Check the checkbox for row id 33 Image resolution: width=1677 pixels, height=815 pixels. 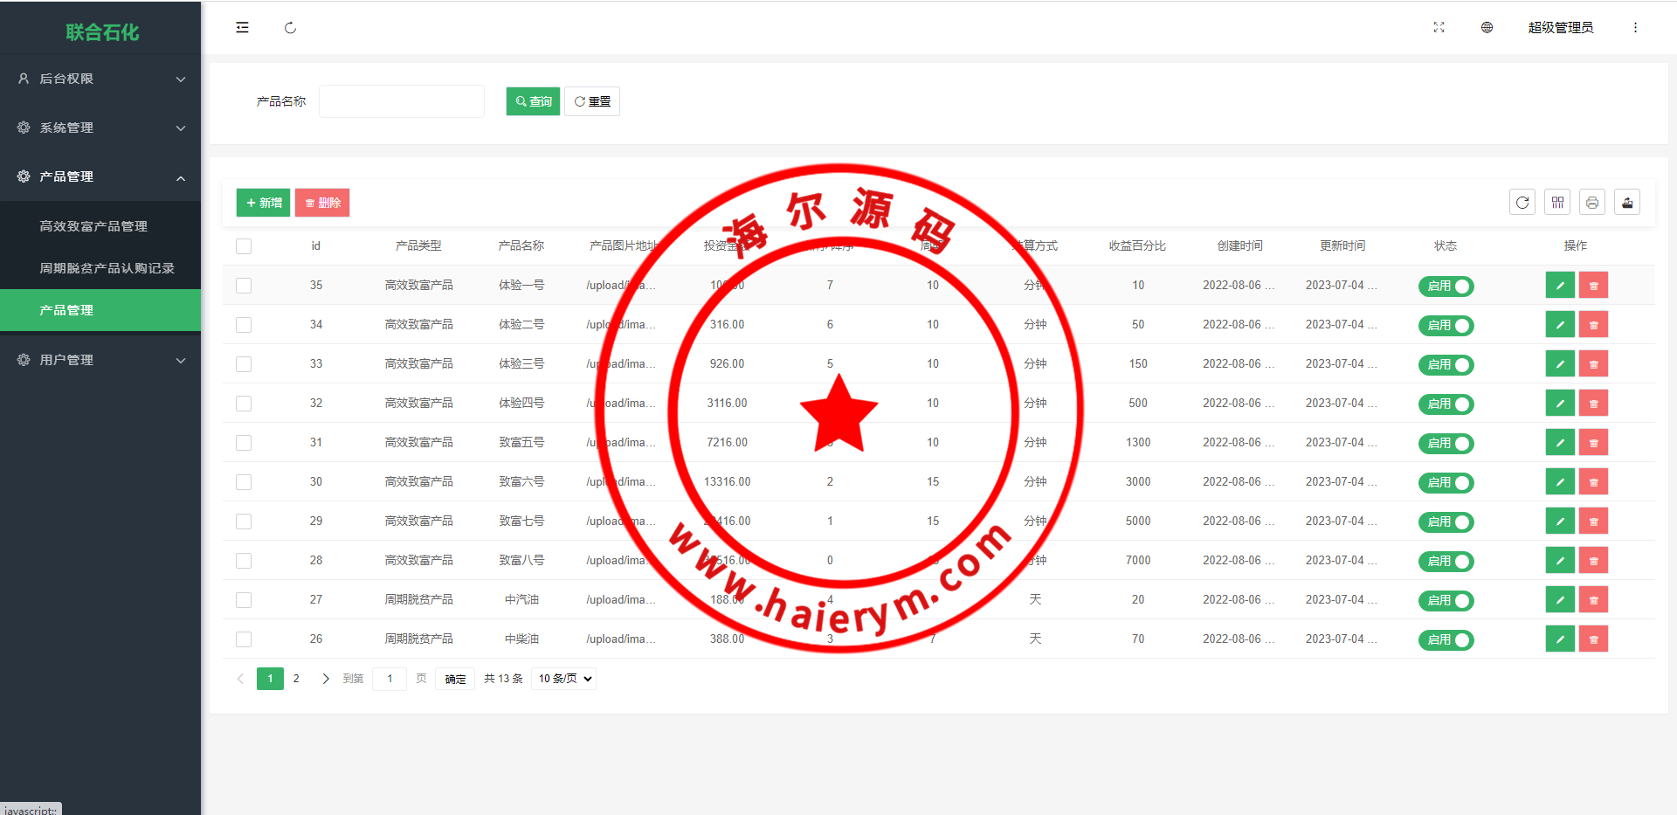tap(244, 364)
